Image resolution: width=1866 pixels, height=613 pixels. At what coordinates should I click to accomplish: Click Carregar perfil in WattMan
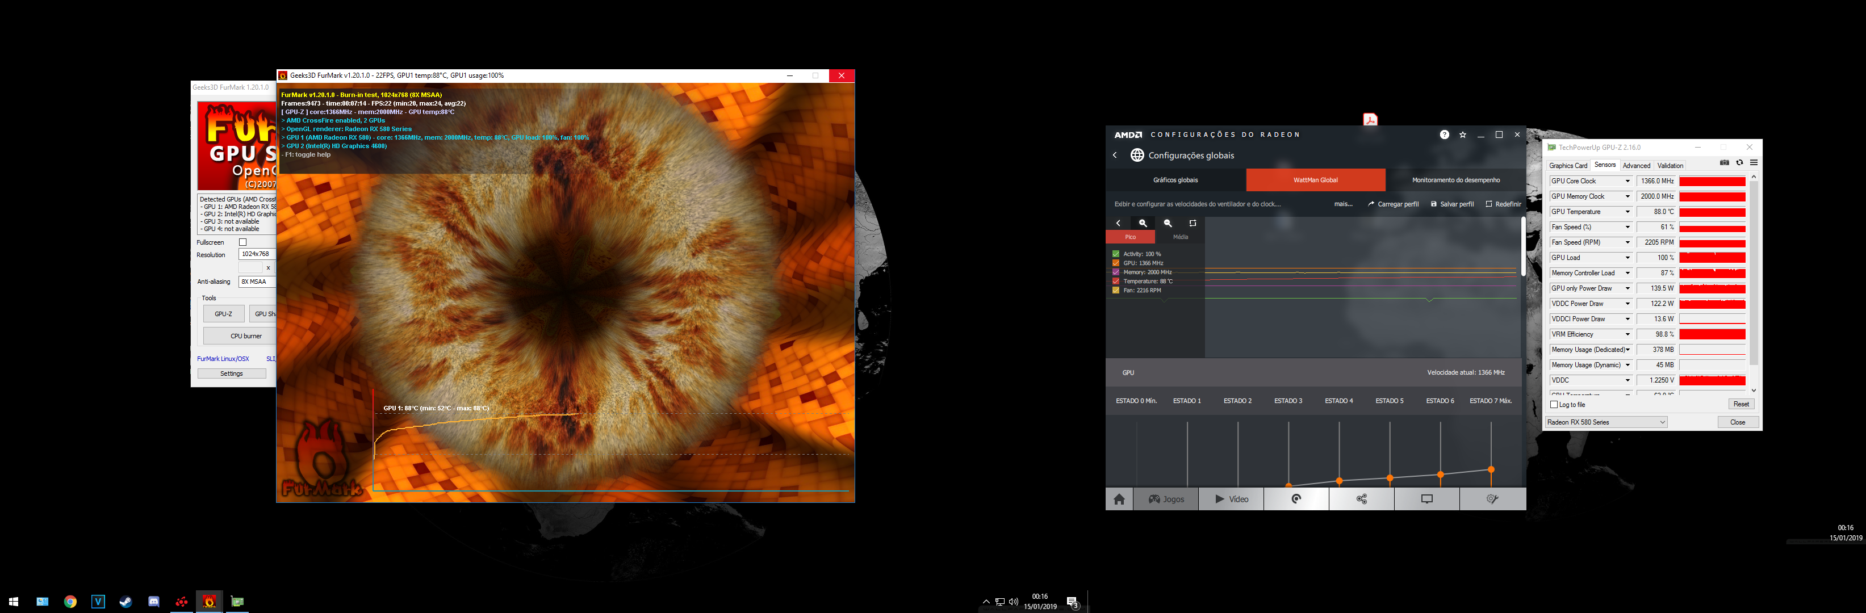coord(1393,204)
